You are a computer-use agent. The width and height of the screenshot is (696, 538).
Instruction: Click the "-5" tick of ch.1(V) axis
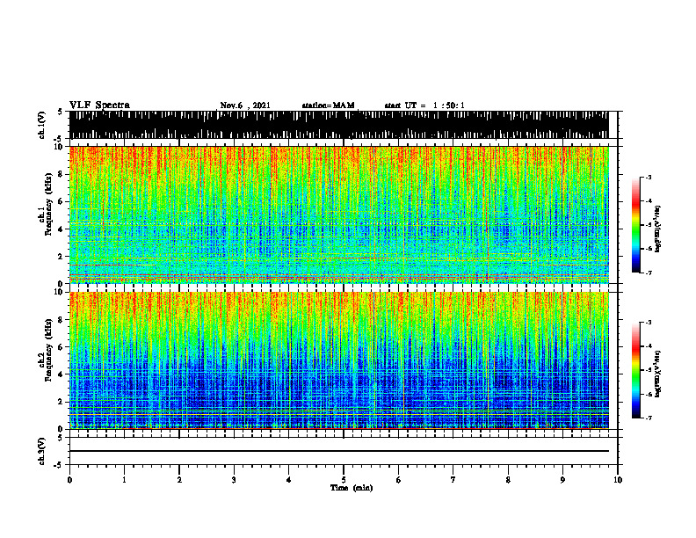[59, 139]
